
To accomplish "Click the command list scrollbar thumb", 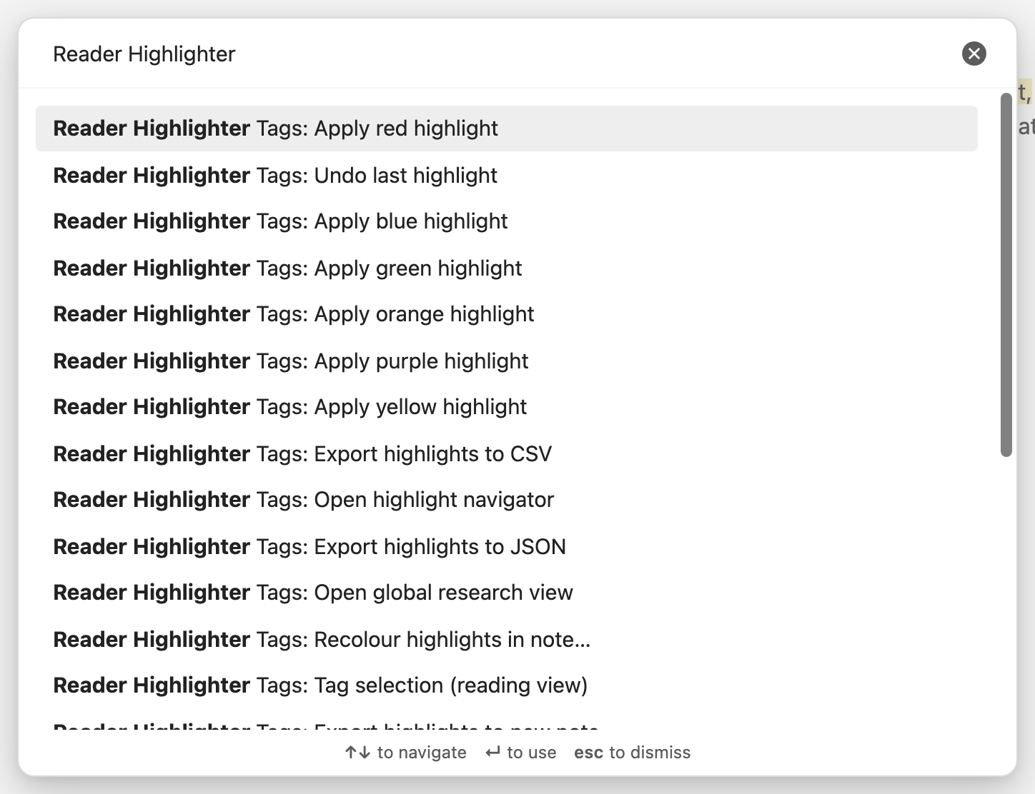I will [x=1006, y=275].
